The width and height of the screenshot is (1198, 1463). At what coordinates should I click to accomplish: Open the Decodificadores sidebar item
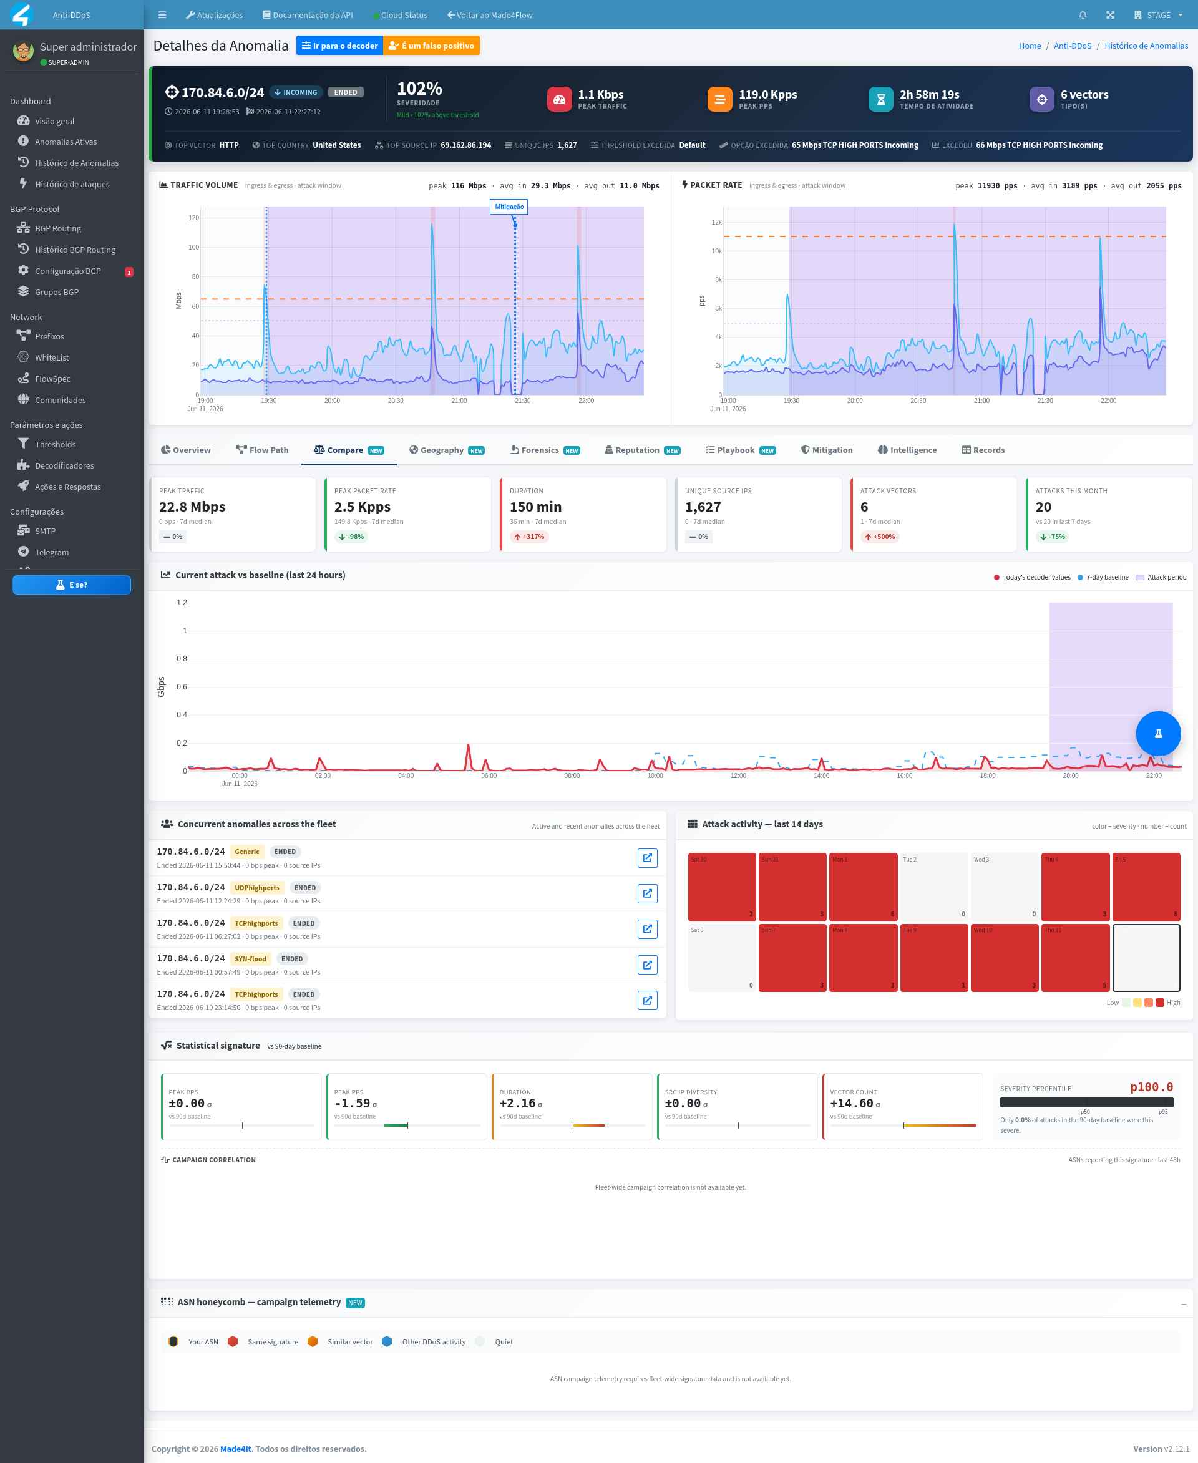pos(64,466)
